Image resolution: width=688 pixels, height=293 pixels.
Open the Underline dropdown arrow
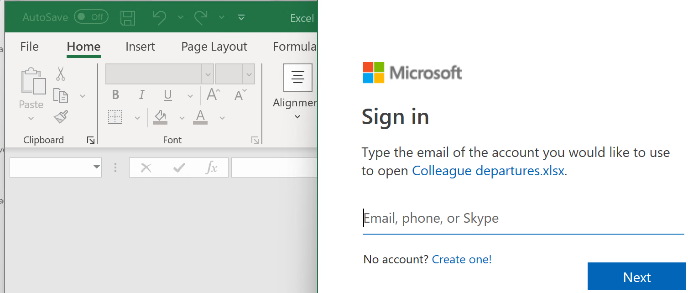(190, 95)
